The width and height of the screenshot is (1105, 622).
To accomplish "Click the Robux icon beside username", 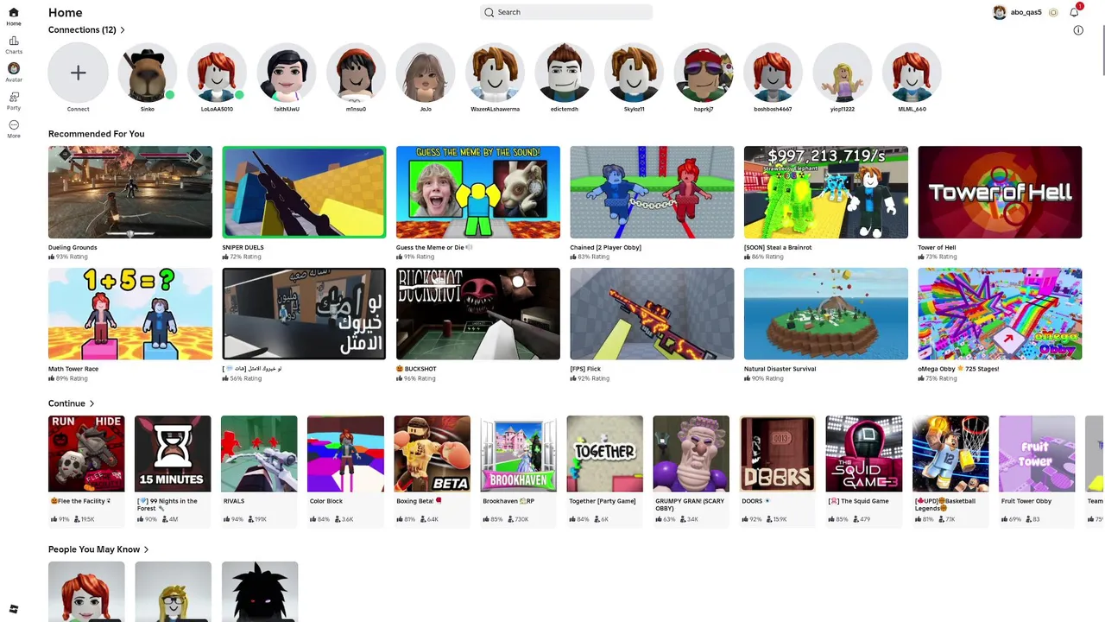I will 1053,12.
